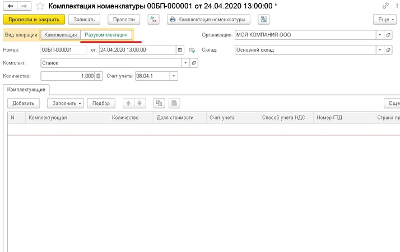Image resolution: width=400 pixels, height=252 pixels.
Task: Open the Счет учета dropdown
Action: coord(174,76)
